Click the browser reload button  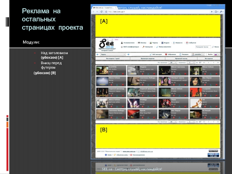click(101, 12)
